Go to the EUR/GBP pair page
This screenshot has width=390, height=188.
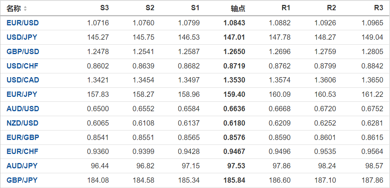23,137
